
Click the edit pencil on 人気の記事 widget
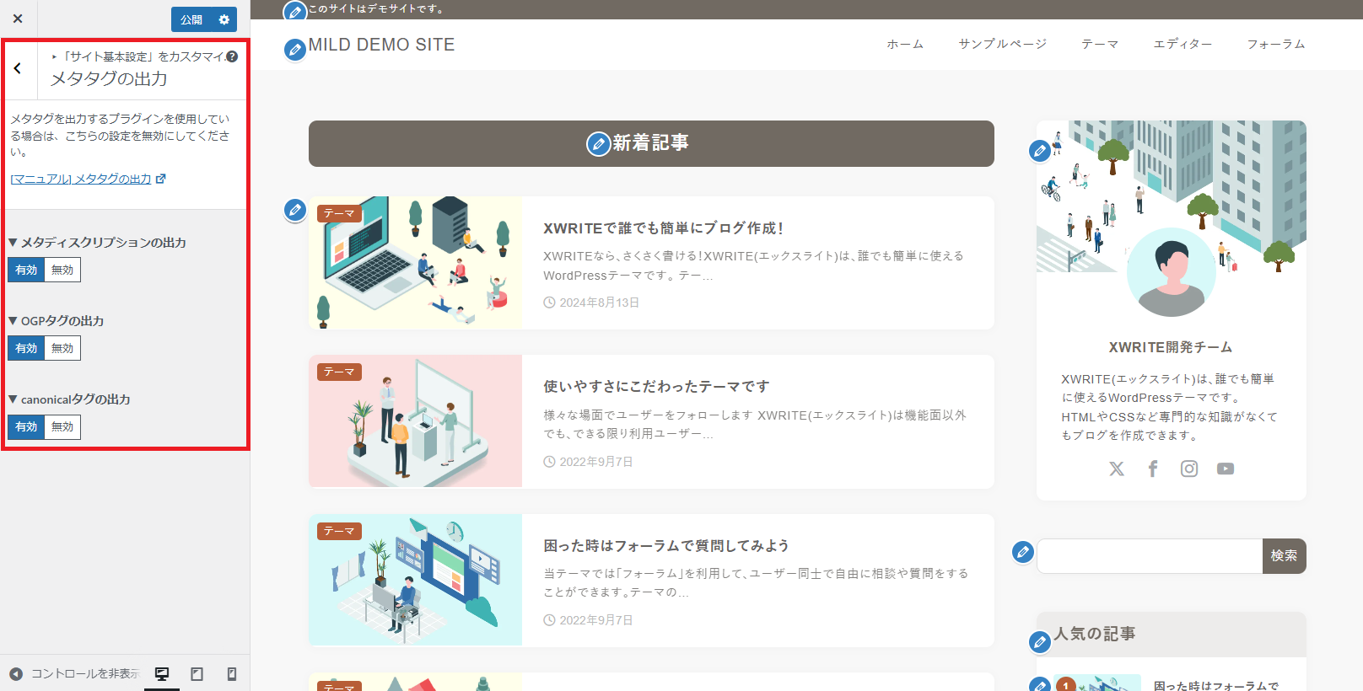pos(1040,642)
